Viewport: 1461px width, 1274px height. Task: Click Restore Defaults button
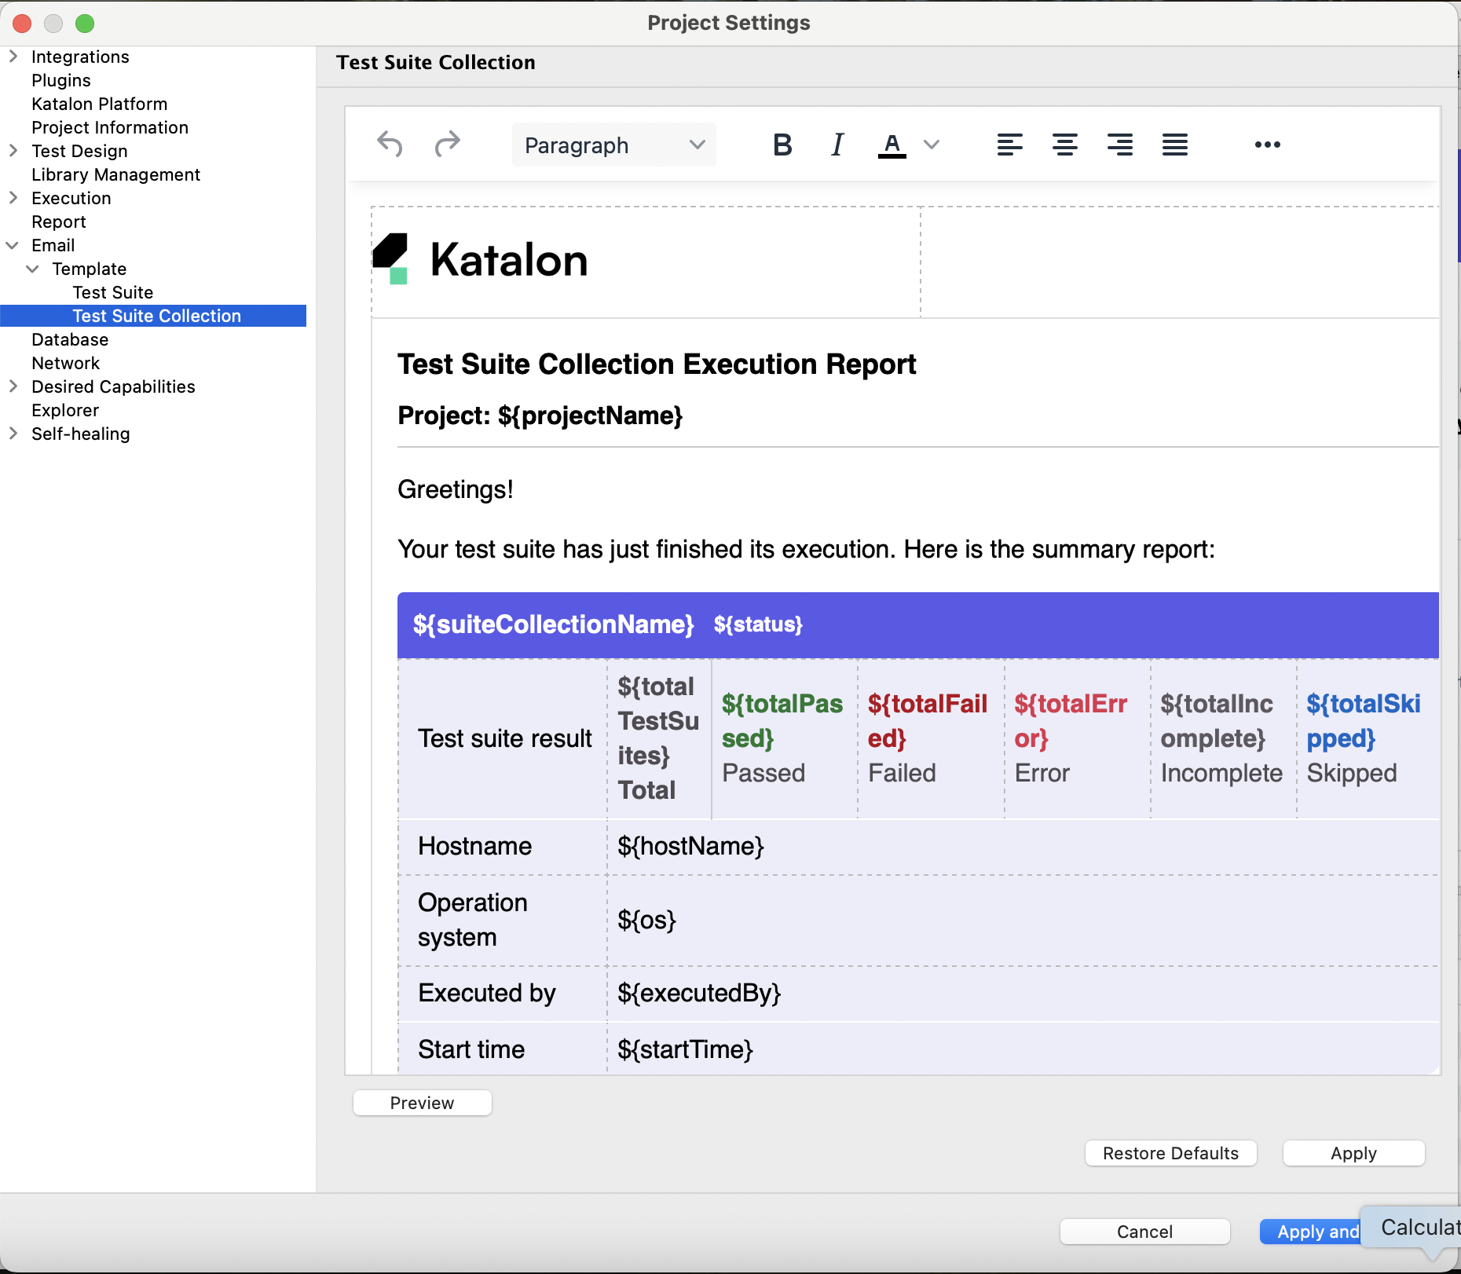(x=1171, y=1153)
